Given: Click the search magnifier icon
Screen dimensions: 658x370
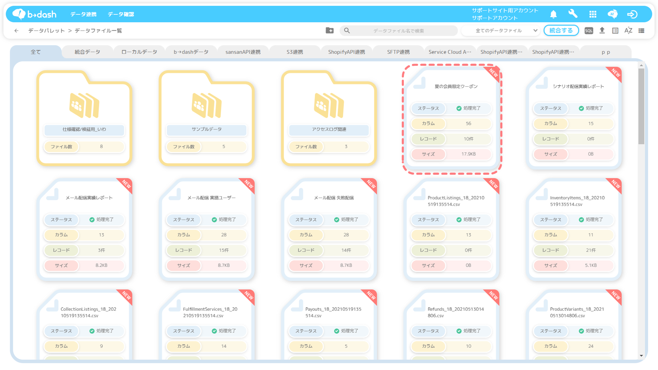Looking at the screenshot, I should click(x=347, y=31).
